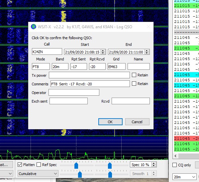Enable the Ref Spec checkbox

pyautogui.click(x=39, y=165)
